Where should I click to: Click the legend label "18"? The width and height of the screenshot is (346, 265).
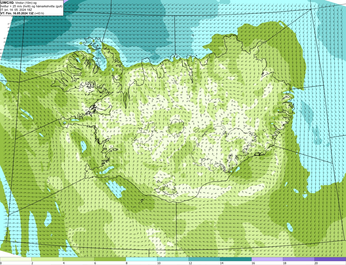285,263
